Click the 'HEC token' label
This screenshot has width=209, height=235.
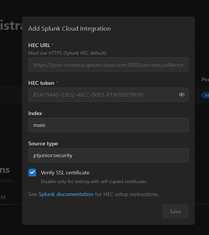click(x=41, y=83)
